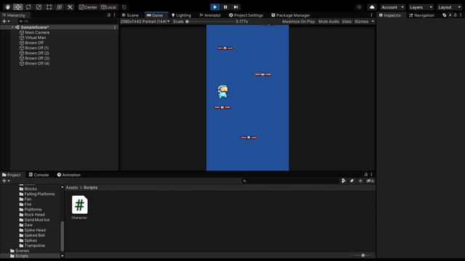Select the Hand tool
The image size is (465, 261).
7,7
